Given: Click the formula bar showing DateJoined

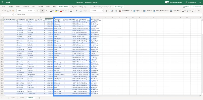Looking at the screenshot, I should click(x=109, y=15).
